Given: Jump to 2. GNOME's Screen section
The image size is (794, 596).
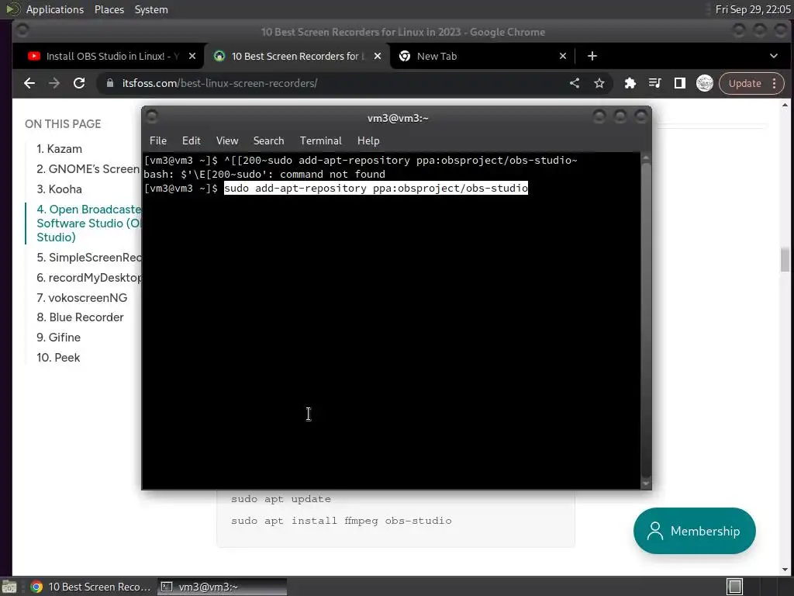Looking at the screenshot, I should [88, 169].
